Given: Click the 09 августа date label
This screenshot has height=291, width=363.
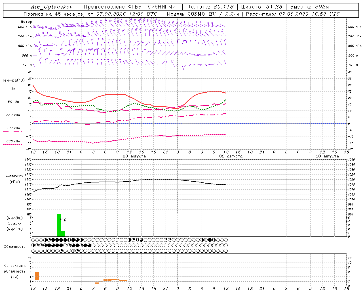Looking at the screenshot, I should point(231,156).
